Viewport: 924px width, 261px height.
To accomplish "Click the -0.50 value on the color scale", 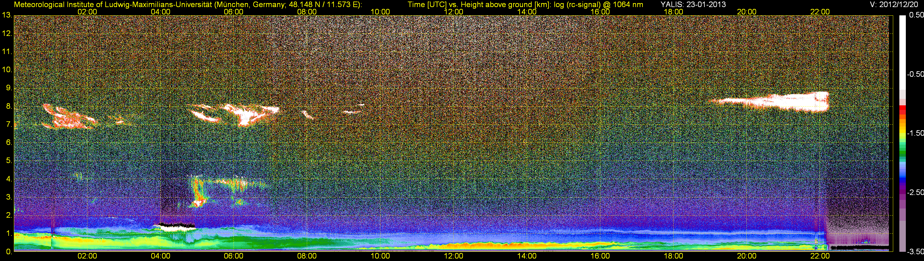I will click(915, 74).
